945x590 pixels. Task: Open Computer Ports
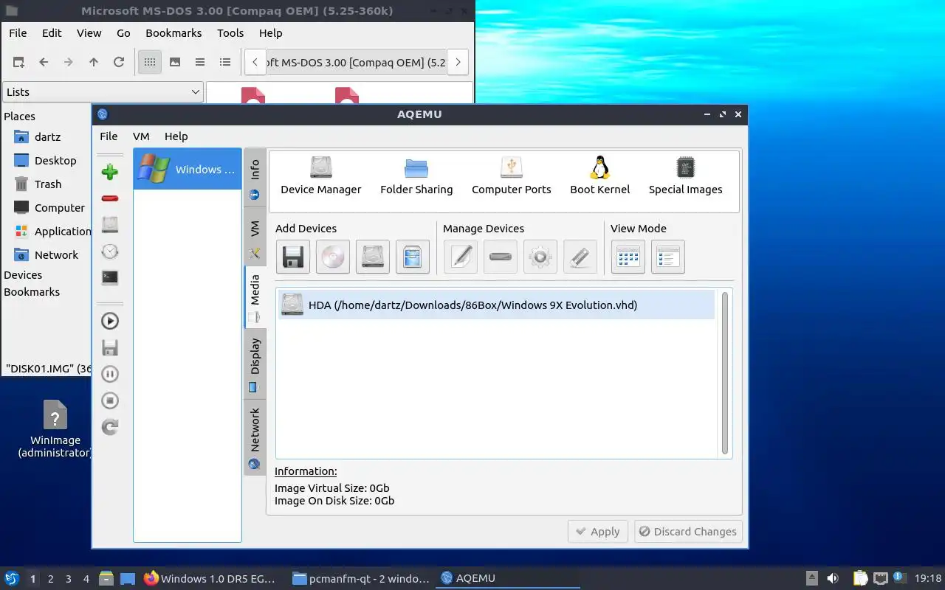pyautogui.click(x=511, y=176)
